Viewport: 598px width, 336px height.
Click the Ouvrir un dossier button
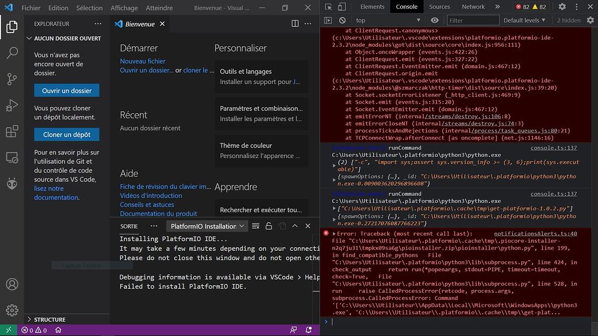coord(67,90)
